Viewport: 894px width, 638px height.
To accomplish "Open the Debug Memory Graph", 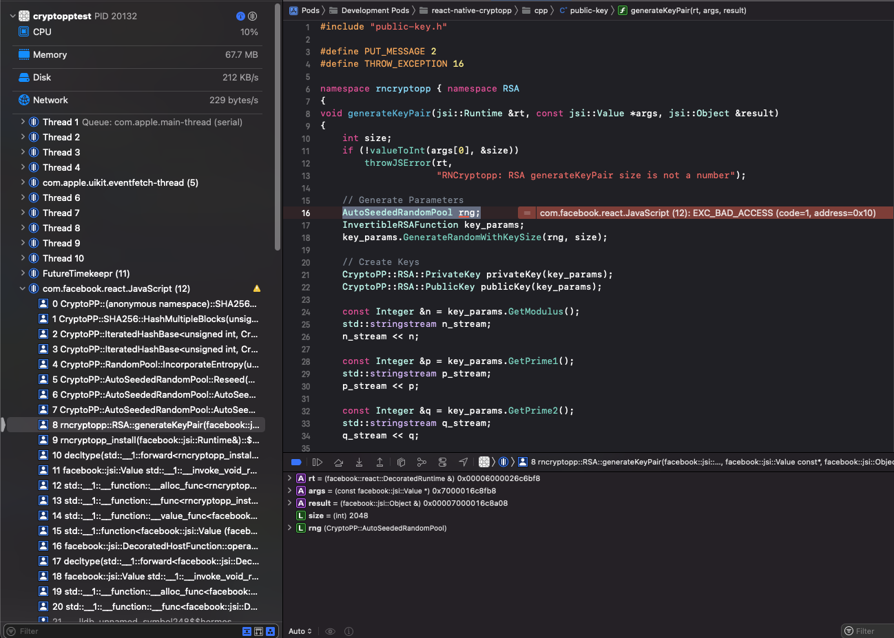I will [422, 462].
